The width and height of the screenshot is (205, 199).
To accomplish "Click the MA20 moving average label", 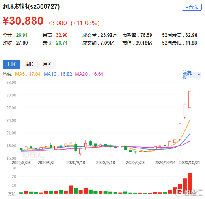I will [89, 74].
